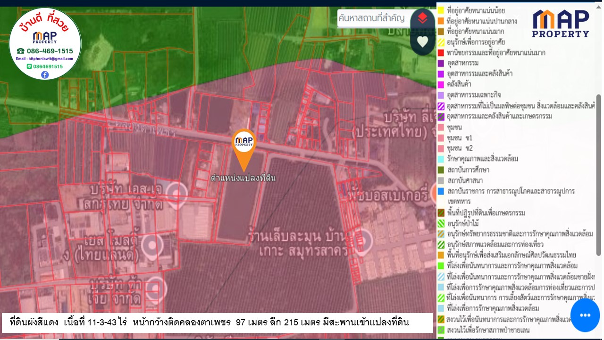
Task: Click the white heart favorite icon
Action: [x=422, y=42]
